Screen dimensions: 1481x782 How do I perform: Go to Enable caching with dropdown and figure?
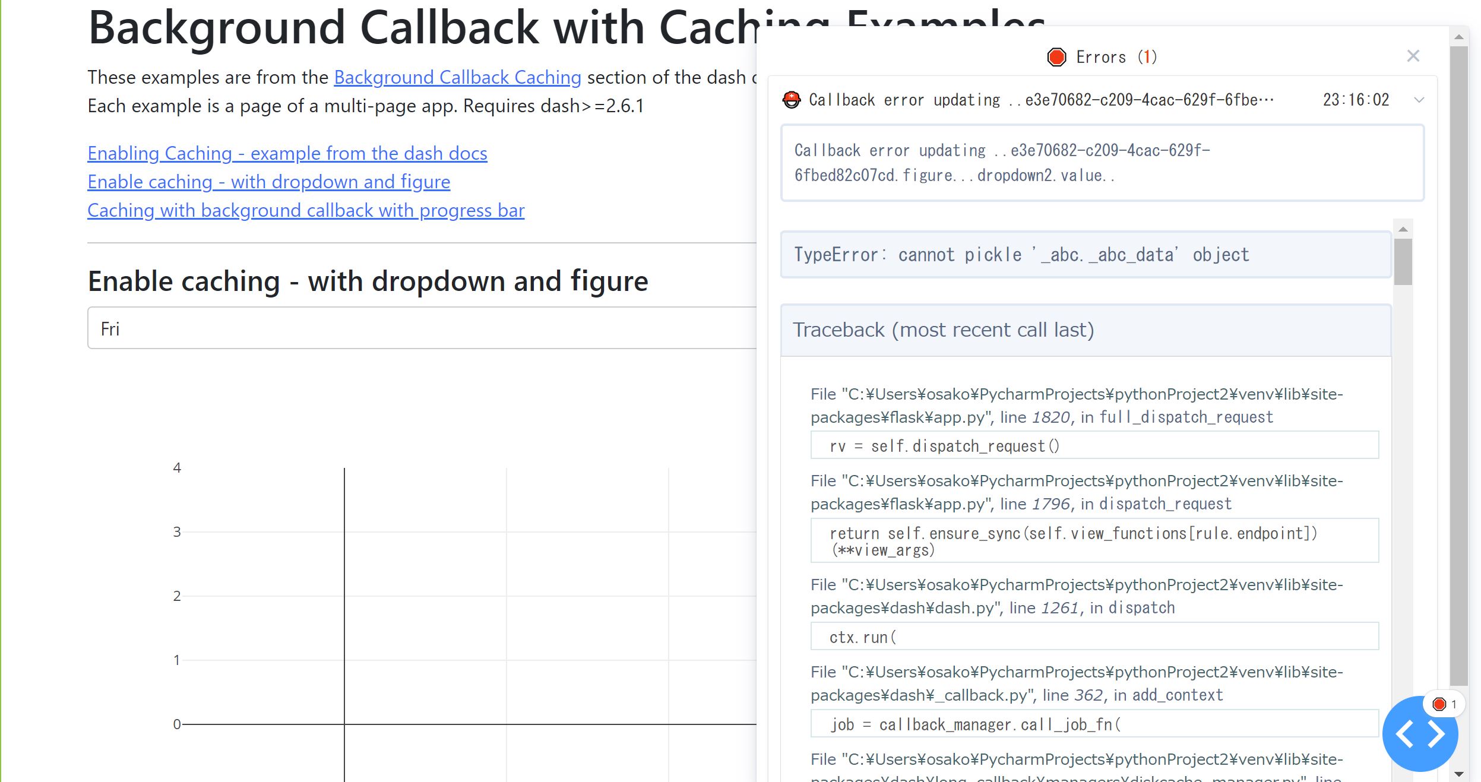pyautogui.click(x=268, y=182)
